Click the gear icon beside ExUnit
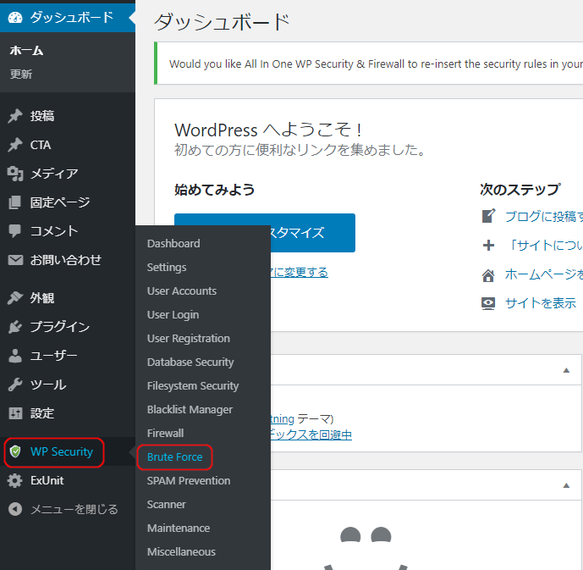 point(15,481)
